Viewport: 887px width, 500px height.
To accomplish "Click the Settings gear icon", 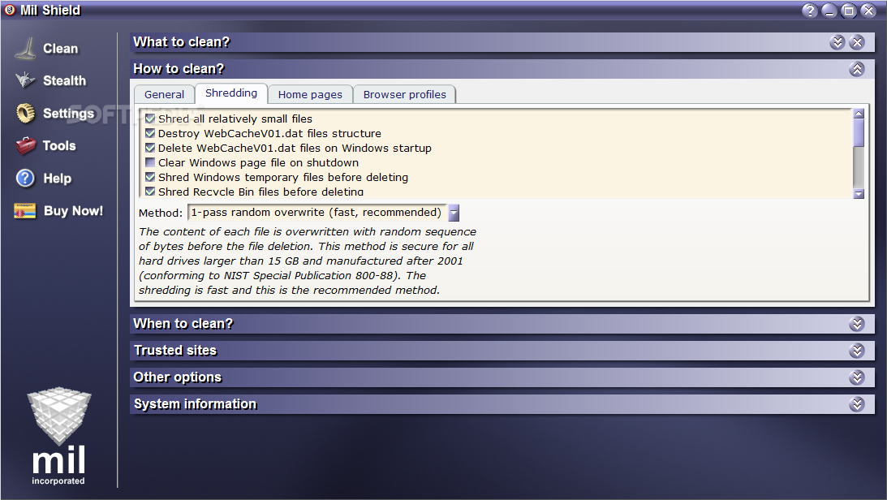I will [25, 113].
